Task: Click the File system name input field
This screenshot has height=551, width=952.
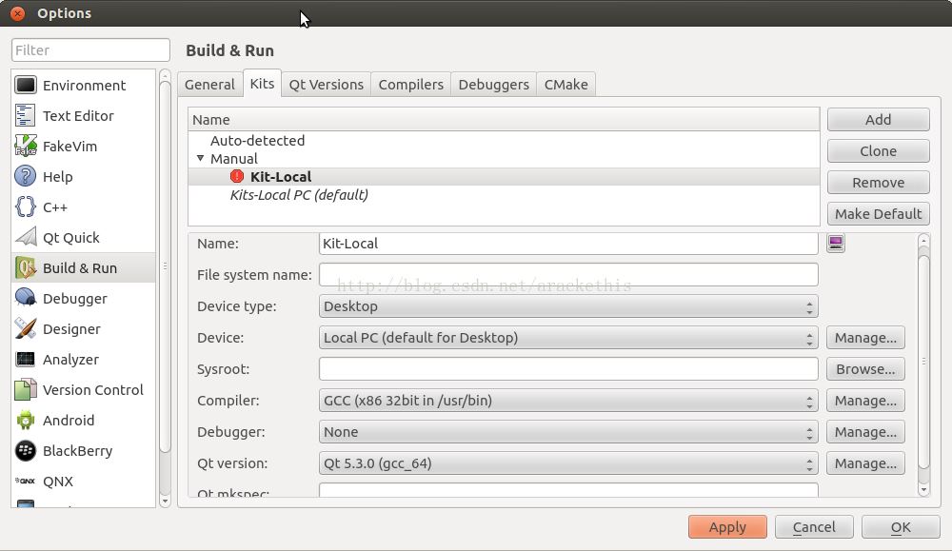Action: tap(568, 275)
